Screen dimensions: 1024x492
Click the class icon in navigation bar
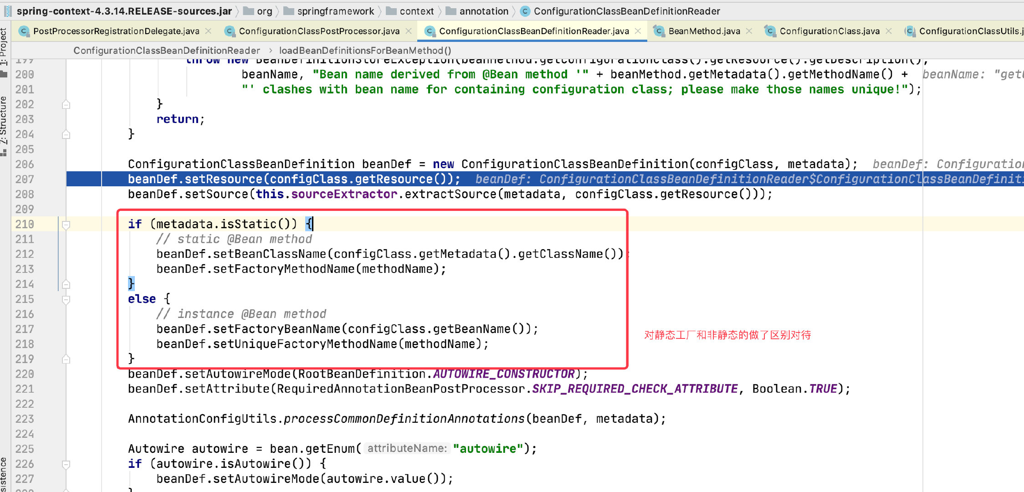[x=525, y=11]
